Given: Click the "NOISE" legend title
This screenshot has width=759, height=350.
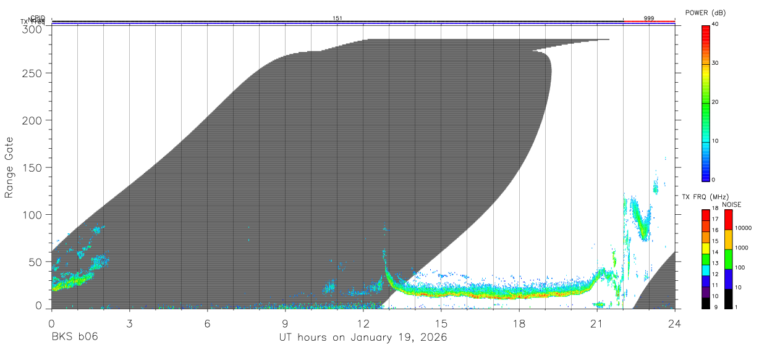Looking at the screenshot, I should (x=731, y=204).
